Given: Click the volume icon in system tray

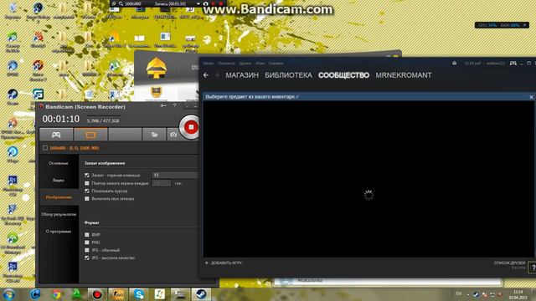Looking at the screenshot, I should click(500, 294).
